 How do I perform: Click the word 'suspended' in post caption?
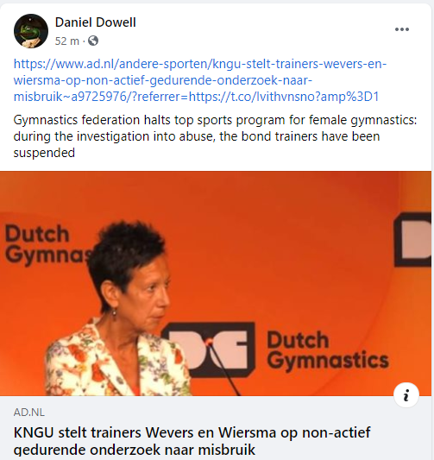pos(44,153)
